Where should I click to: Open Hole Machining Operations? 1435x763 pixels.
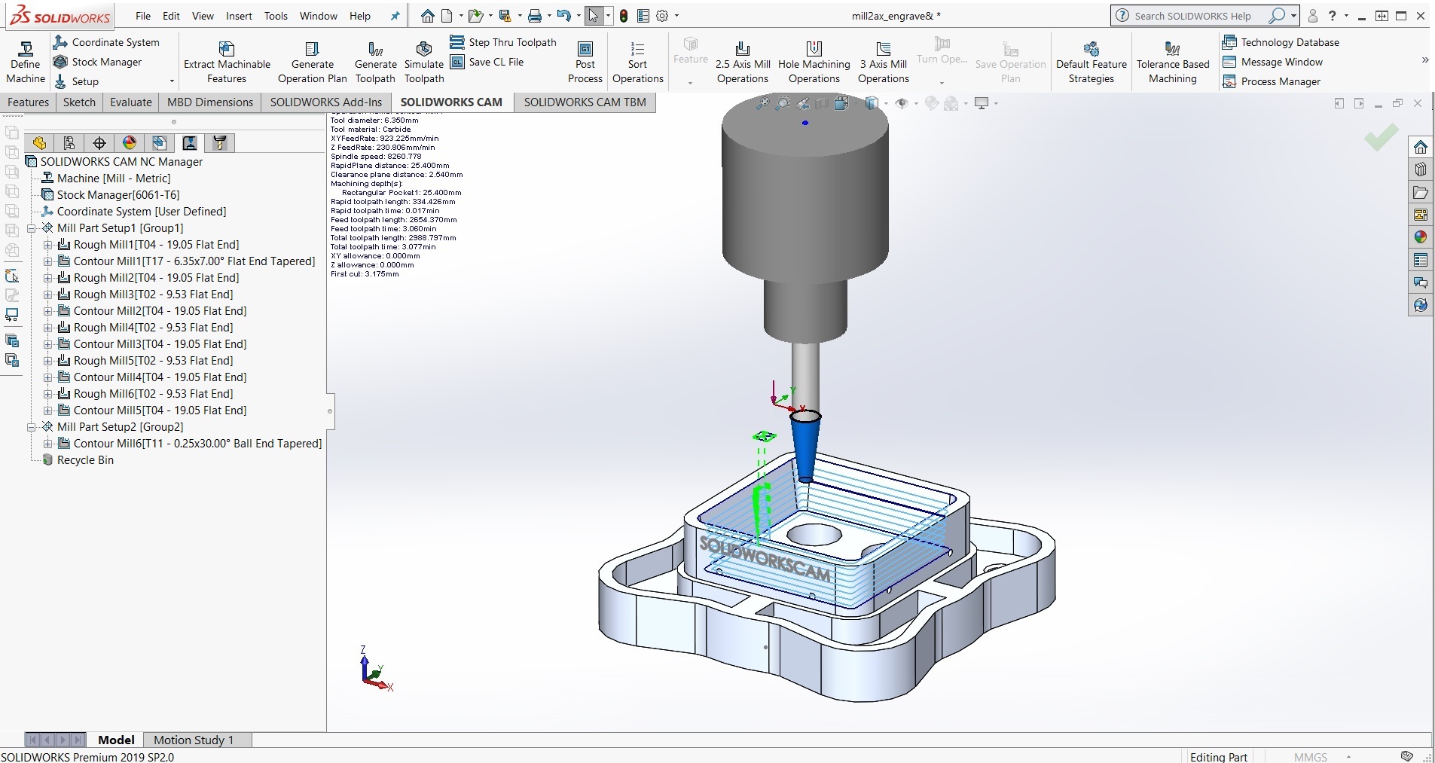click(814, 62)
